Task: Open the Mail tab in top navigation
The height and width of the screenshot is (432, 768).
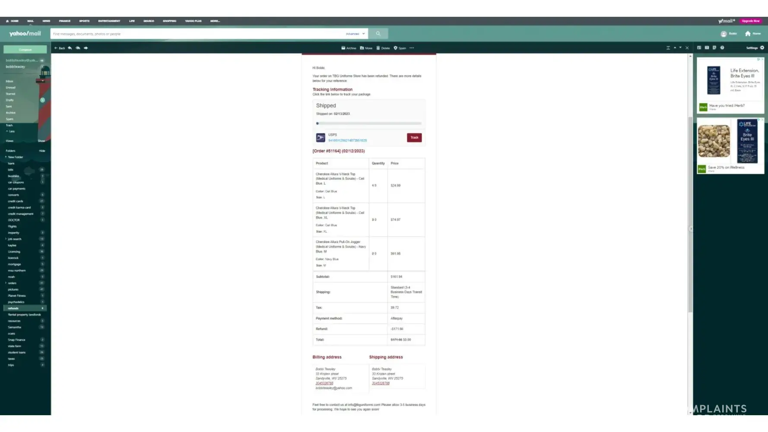Action: [x=30, y=21]
